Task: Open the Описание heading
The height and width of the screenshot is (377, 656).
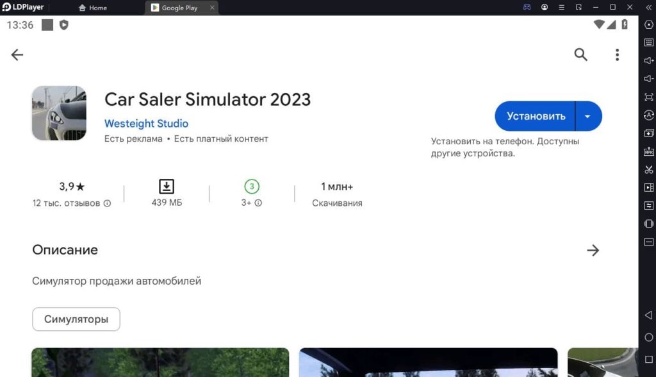Action: (65, 250)
